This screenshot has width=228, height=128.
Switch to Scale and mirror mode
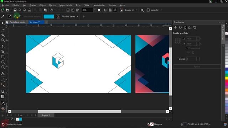pos(185,27)
